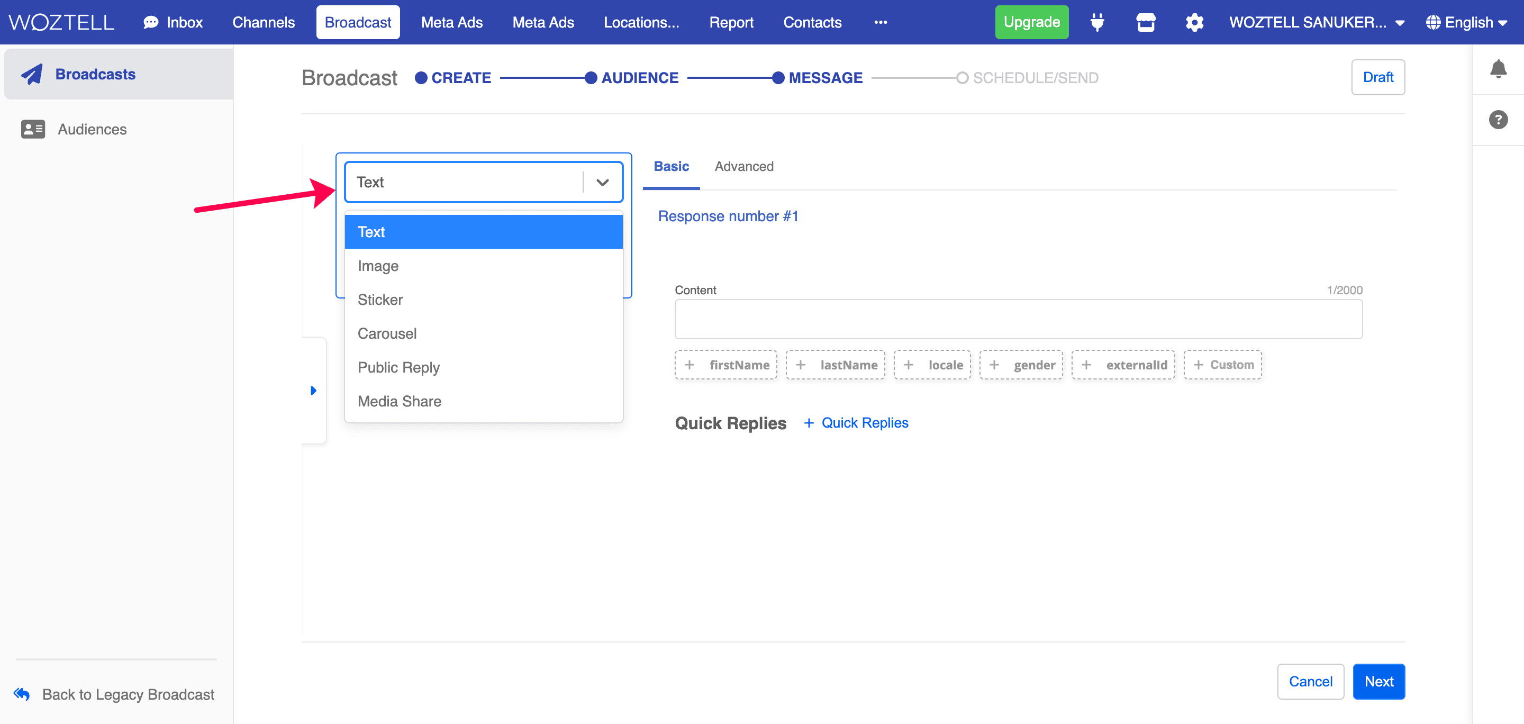
Task: Click into the Content text field
Action: pyautogui.click(x=1018, y=320)
